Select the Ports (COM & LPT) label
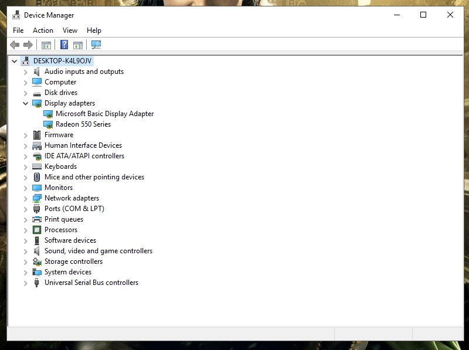 (x=74, y=209)
